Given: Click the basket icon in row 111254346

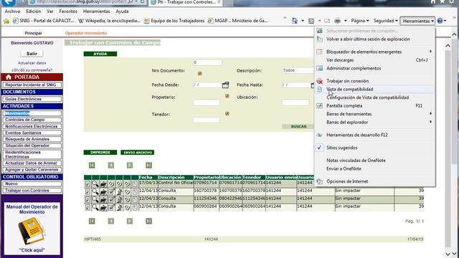Looking at the screenshot, I should click(x=103, y=199).
